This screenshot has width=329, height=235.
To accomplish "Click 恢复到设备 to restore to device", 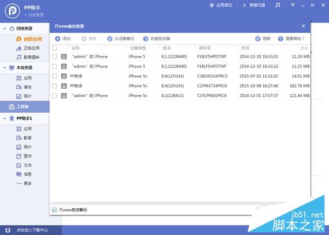I will pyautogui.click(x=156, y=38).
